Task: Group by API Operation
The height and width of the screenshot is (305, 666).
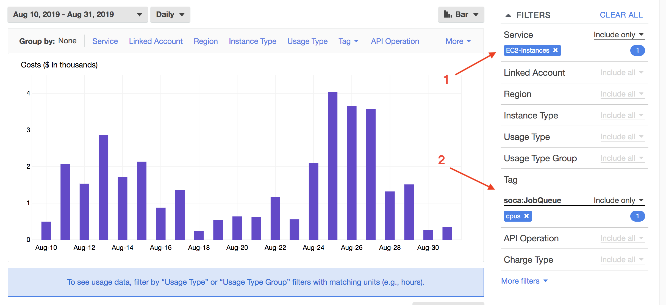Action: [x=395, y=41]
